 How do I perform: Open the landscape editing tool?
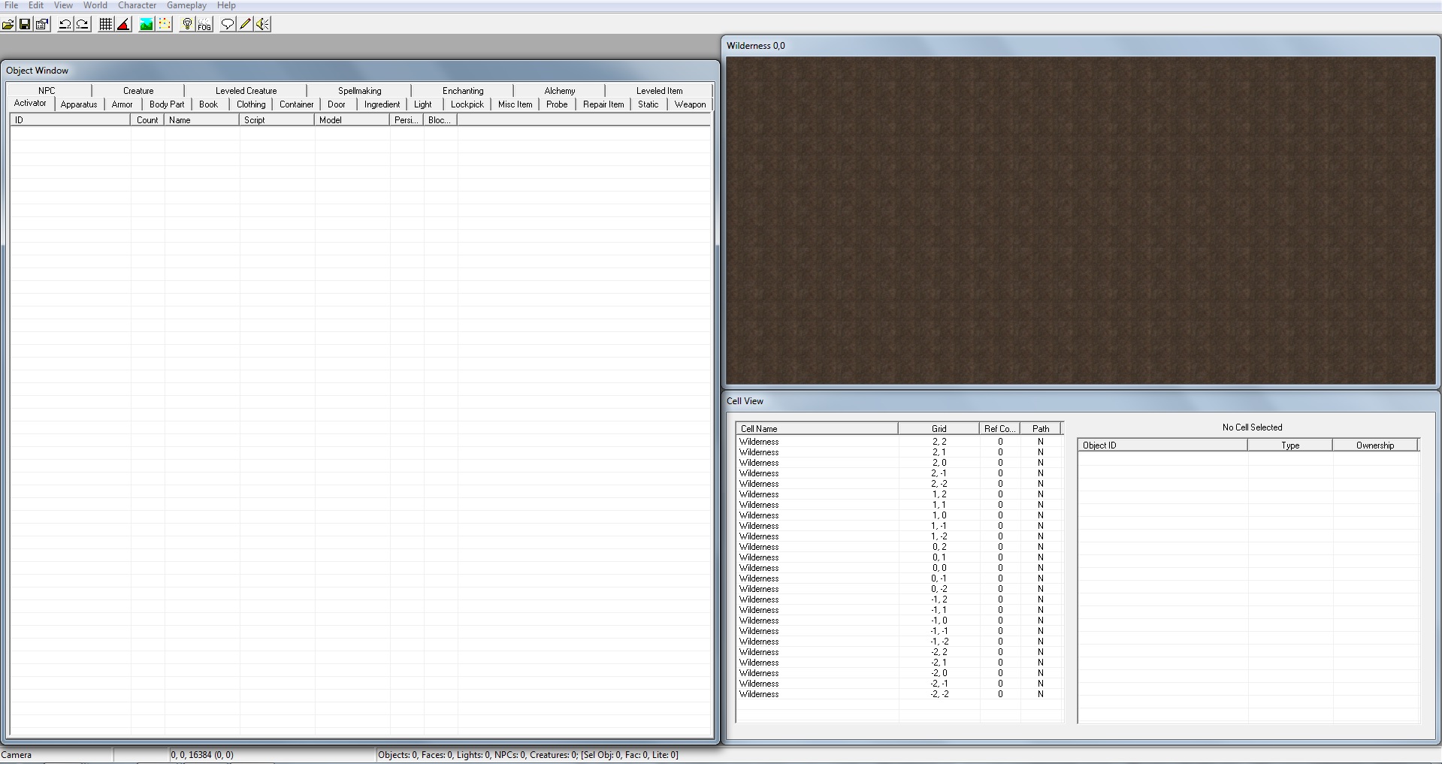tap(147, 24)
